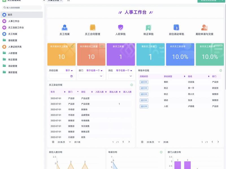Image resolution: width=226 pixels, height=169 pixels.
Task: Click the 华南销售 row cell
Action: click(85, 121)
